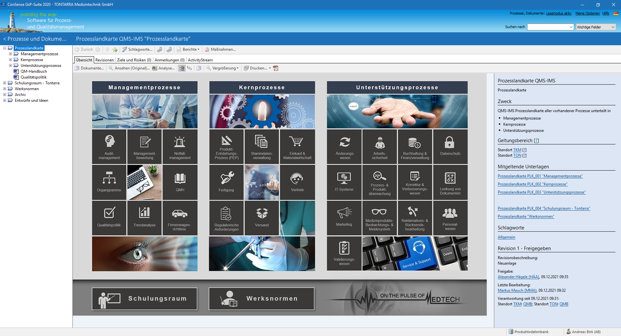Open the Stammdatenverwaltung tile
This screenshot has height=336, width=621.
pos(262,147)
